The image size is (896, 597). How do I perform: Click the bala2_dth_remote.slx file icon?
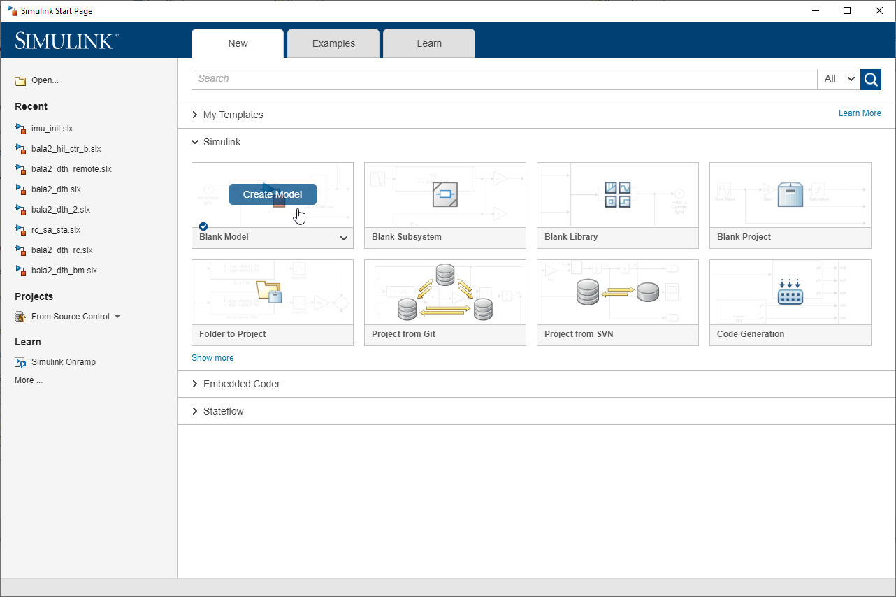[20, 169]
